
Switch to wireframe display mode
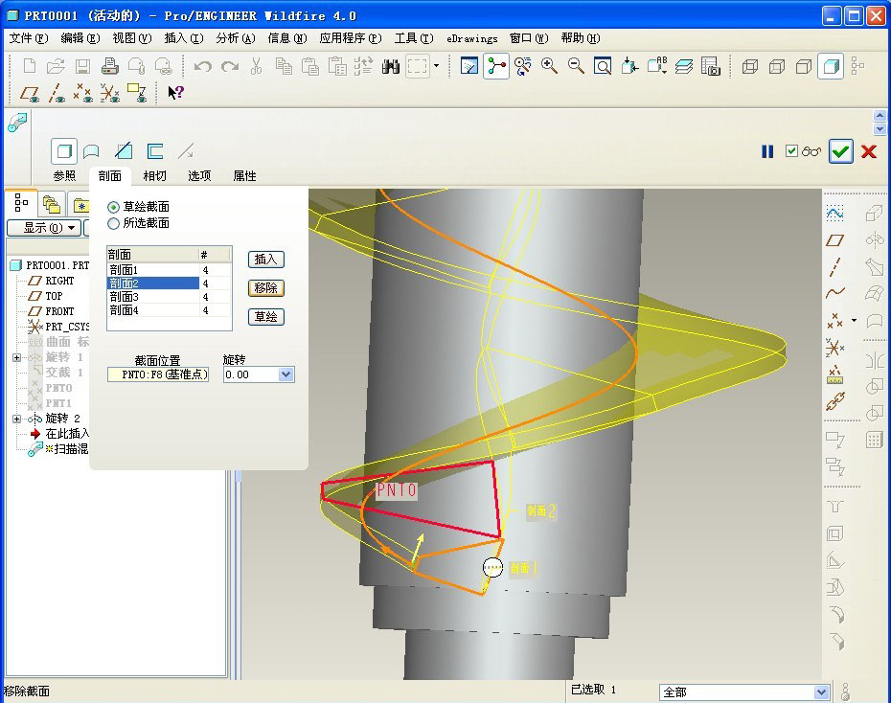[x=750, y=66]
